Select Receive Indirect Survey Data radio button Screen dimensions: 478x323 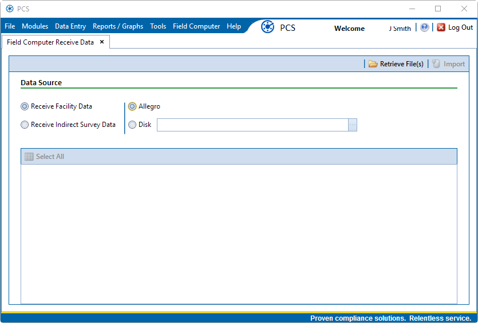point(25,125)
